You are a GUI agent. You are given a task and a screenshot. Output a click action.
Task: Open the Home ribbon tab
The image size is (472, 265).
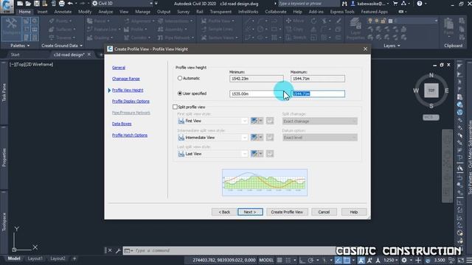click(x=24, y=12)
